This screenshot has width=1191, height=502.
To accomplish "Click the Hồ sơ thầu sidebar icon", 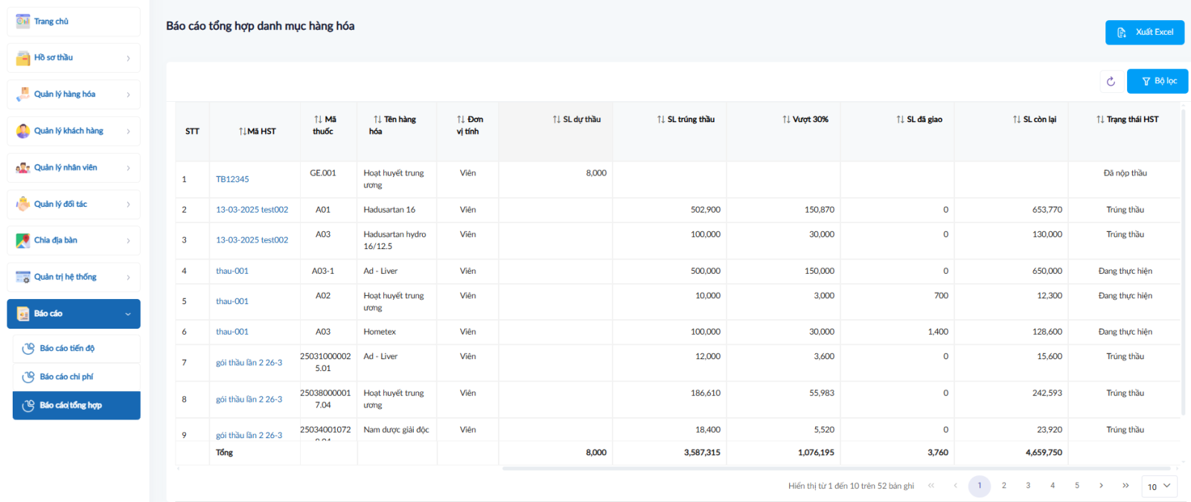I will 23,58.
